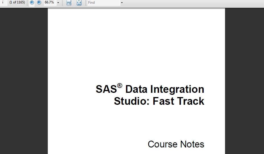Screen dimensions: 264x154
Task: Open the Find options dropdown arrow
Action: tap(122, 3)
